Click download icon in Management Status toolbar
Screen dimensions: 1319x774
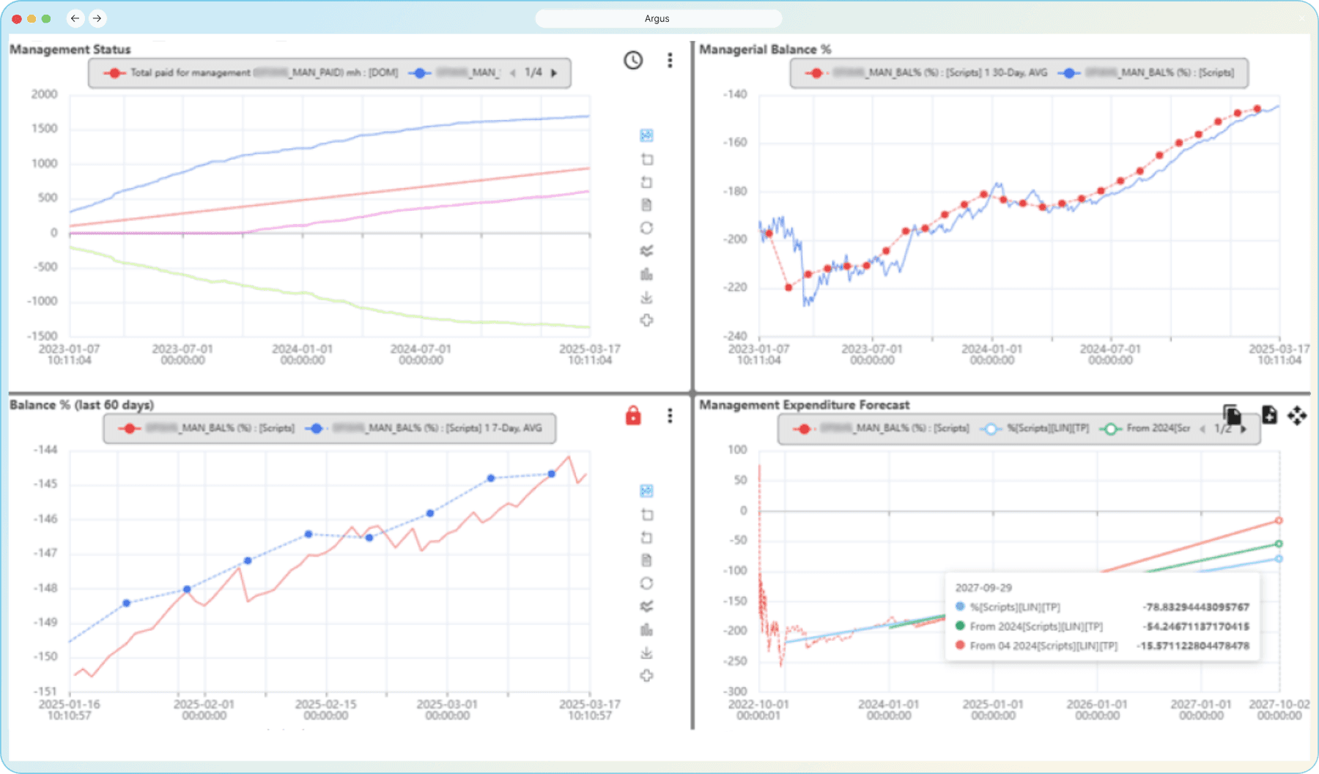646,297
